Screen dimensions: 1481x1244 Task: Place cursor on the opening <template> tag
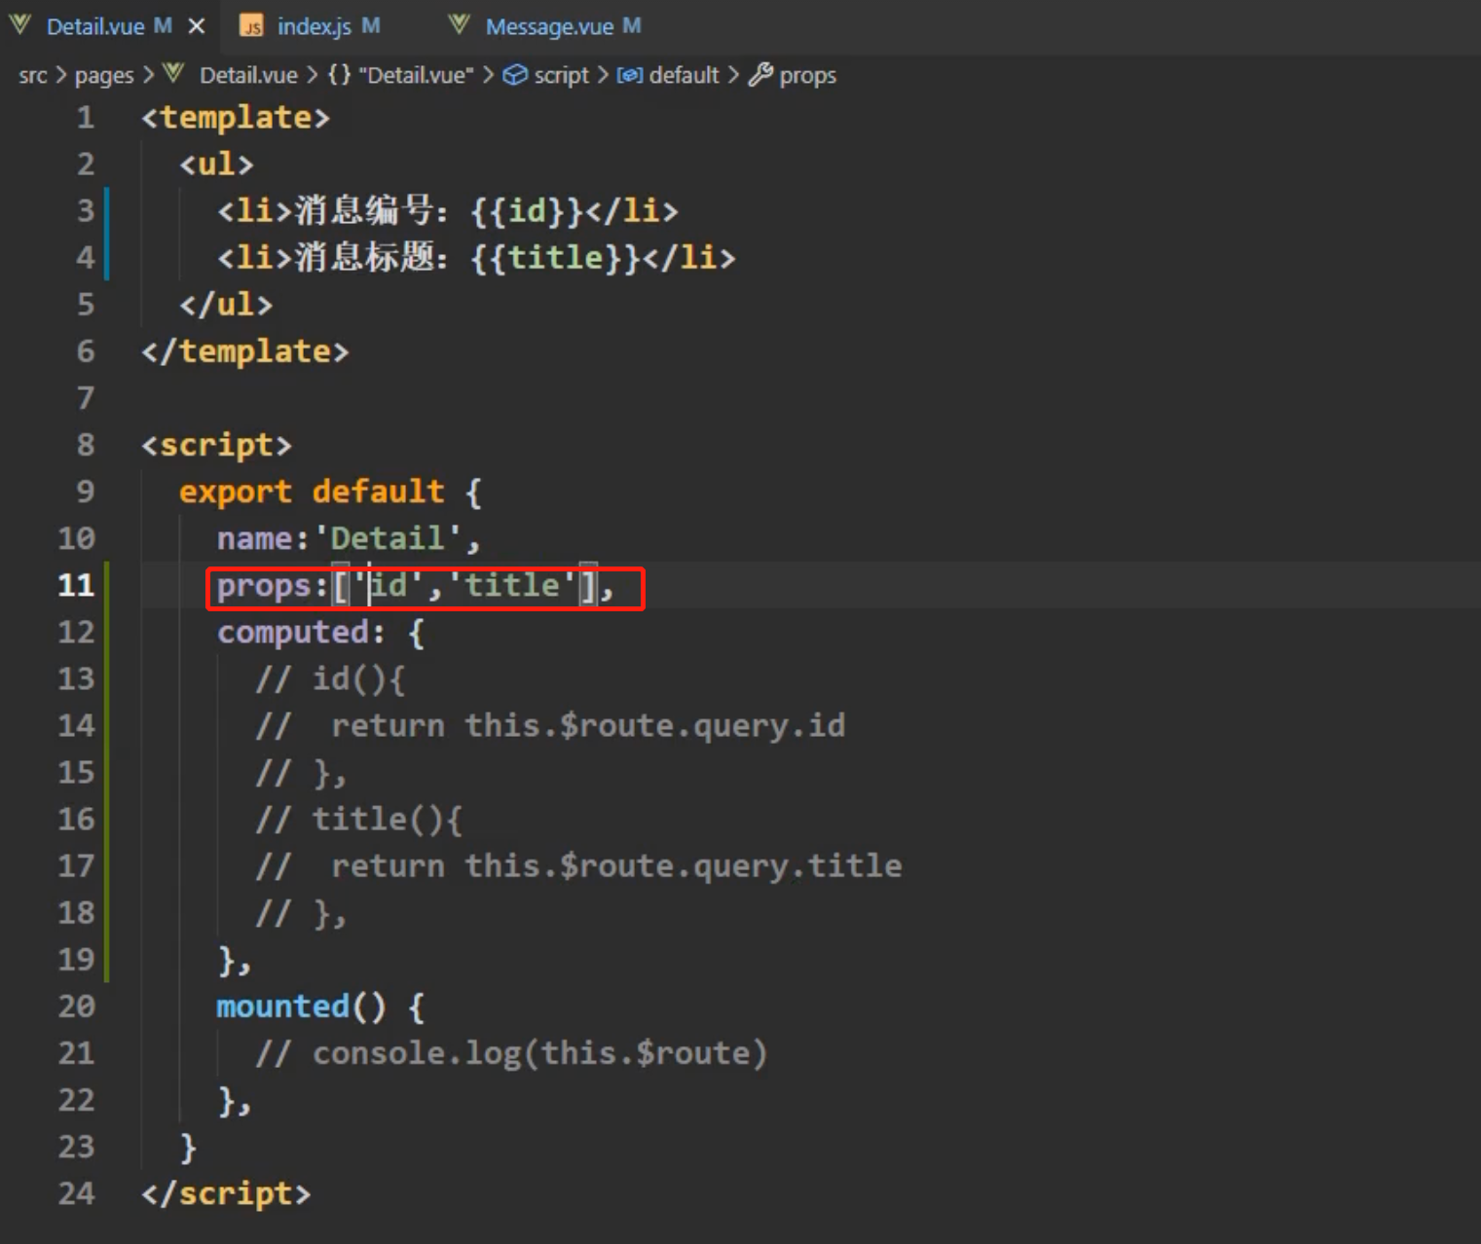236,118
